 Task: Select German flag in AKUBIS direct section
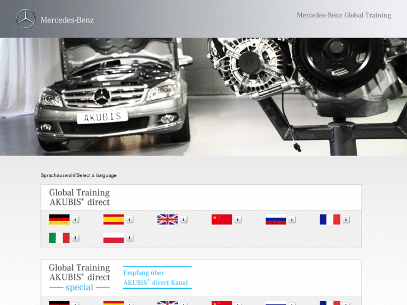click(59, 219)
